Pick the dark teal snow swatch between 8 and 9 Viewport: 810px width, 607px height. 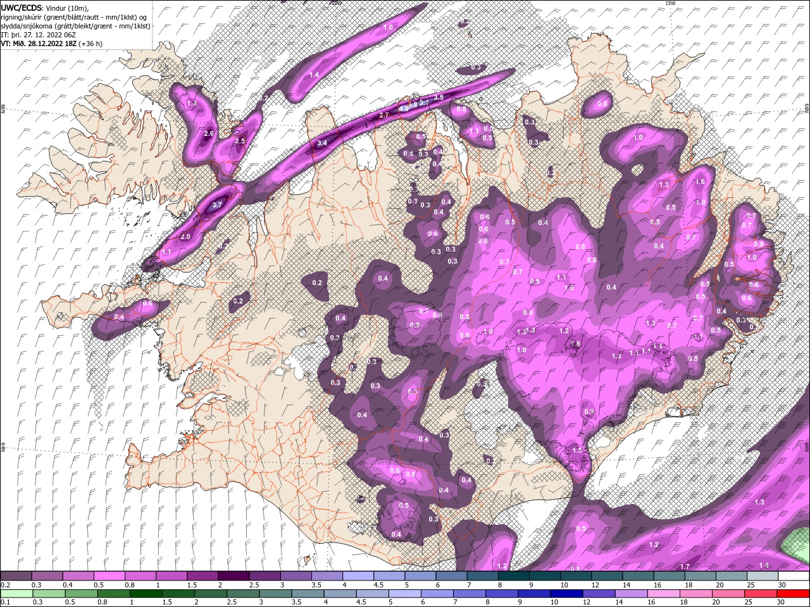coord(513,576)
